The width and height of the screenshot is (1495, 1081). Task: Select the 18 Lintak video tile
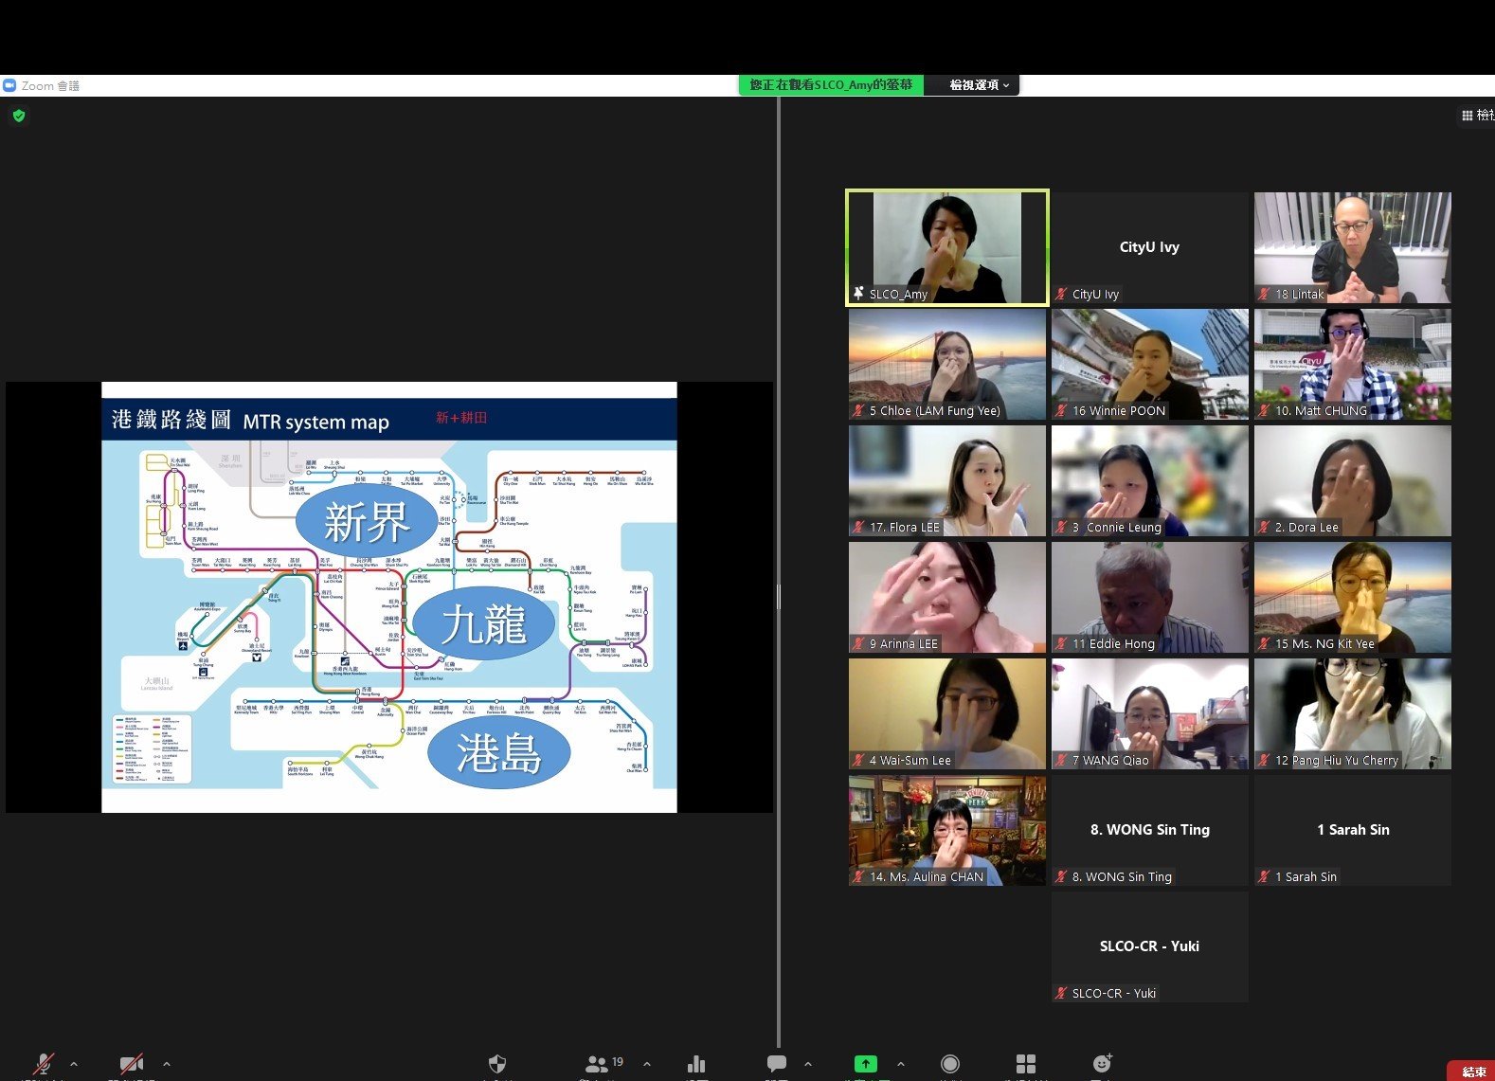1353,248
